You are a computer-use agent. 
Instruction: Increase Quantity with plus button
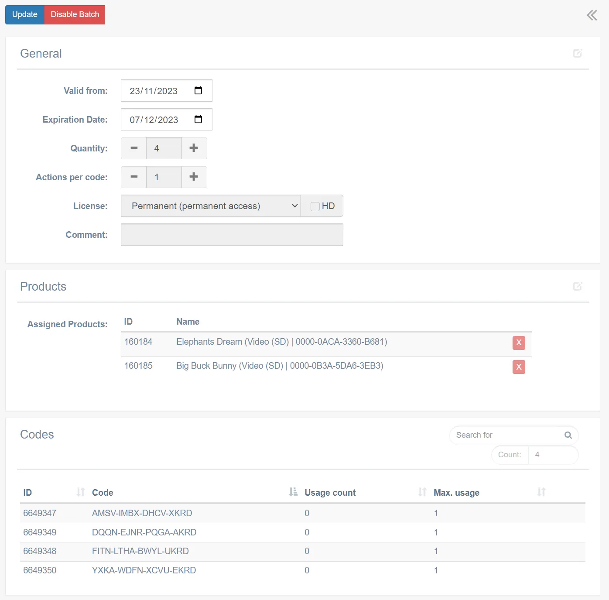194,148
